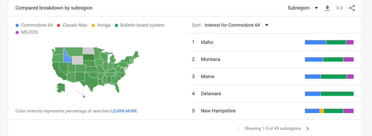The height and width of the screenshot is (136, 372).
Task: Go to previous page of subregions
Action: 238,129
